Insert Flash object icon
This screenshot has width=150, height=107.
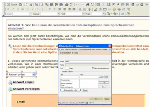click(100, 9)
